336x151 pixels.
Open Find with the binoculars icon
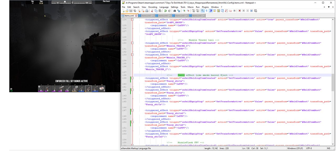[175, 11]
